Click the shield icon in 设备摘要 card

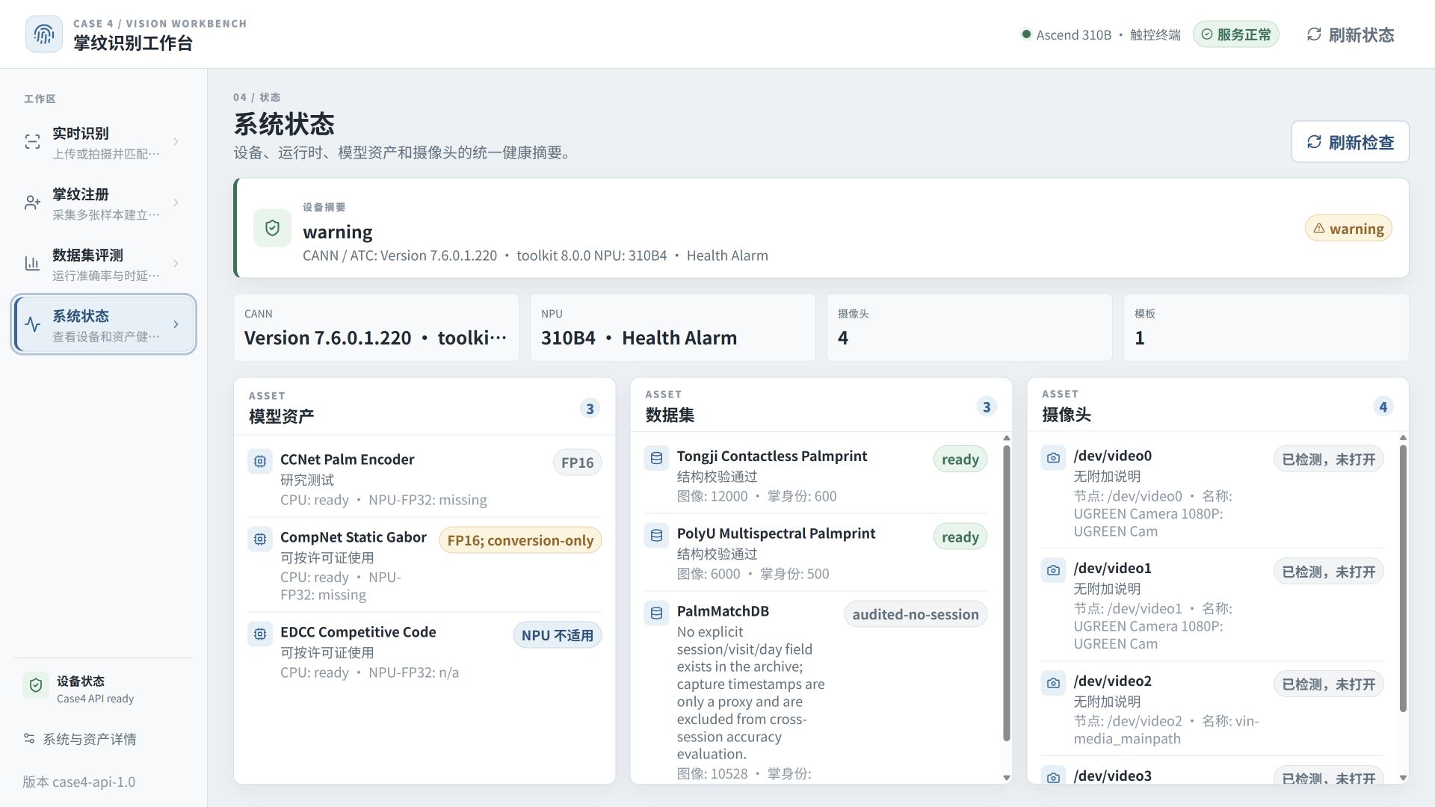[272, 228]
